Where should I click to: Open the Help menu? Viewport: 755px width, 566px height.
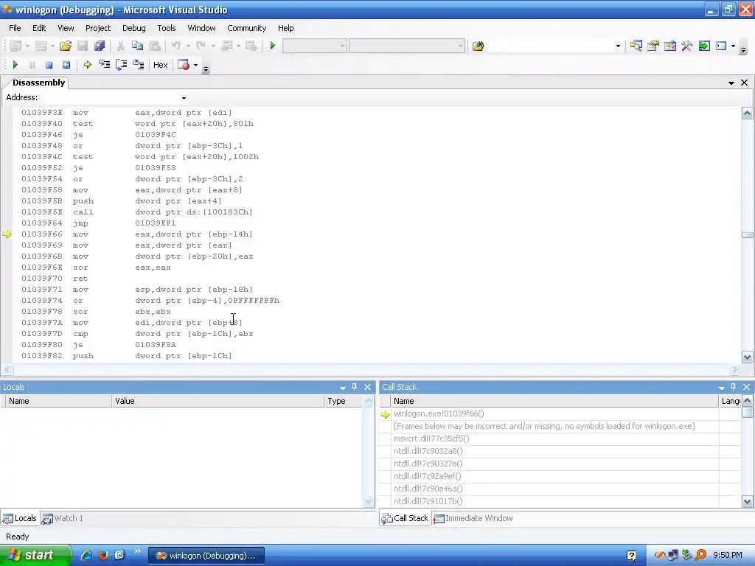(285, 28)
